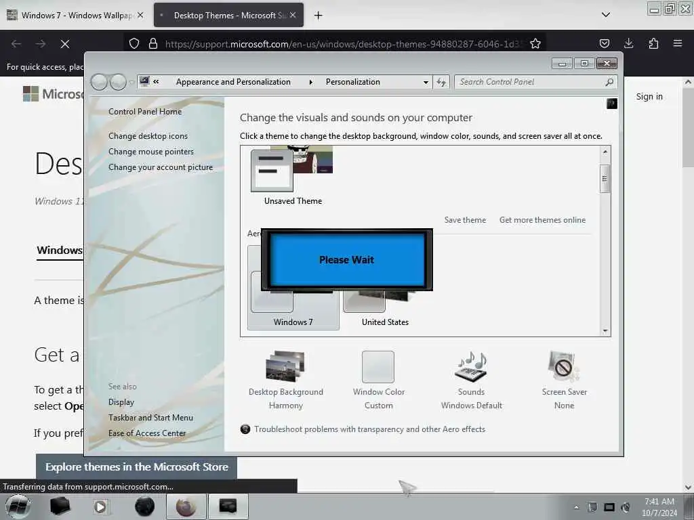Click Change desktop icons link
Image resolution: width=694 pixels, height=520 pixels.
pos(148,135)
